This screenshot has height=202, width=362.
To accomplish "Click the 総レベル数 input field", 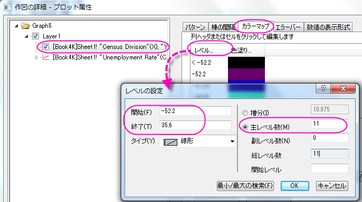I will pos(329,154).
